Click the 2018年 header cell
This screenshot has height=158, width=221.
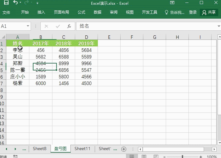point(63,43)
